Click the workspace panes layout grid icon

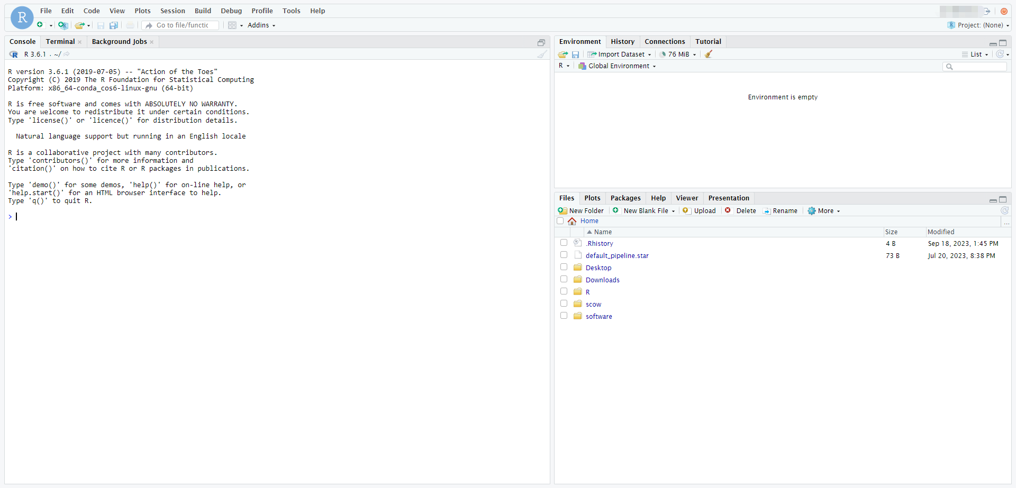pos(232,25)
